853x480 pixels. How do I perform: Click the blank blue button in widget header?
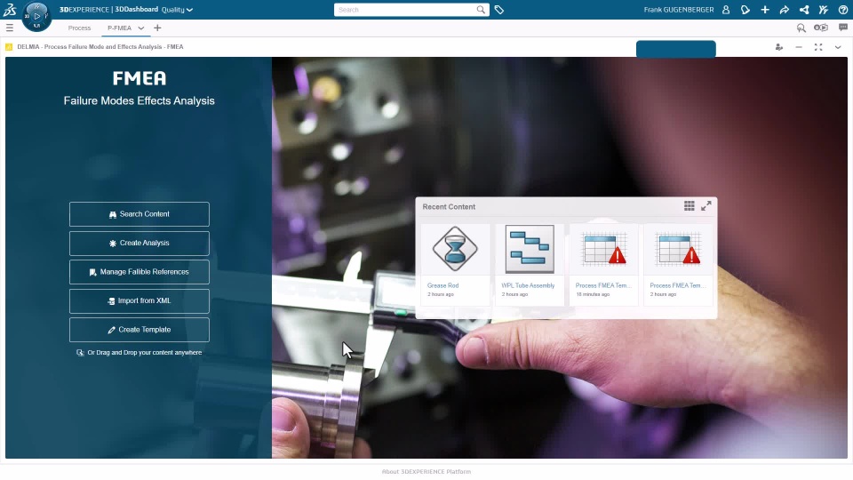click(675, 49)
